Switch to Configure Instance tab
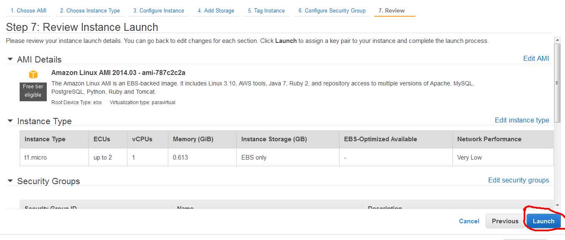 click(x=159, y=10)
